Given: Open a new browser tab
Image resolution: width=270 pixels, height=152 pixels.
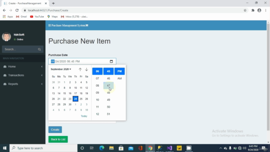Looking at the screenshot, I should coord(53,3).
